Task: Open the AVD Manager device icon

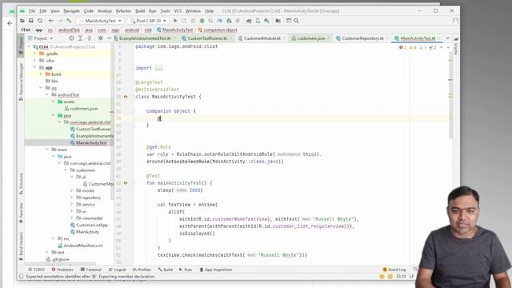Action: click(x=258, y=21)
